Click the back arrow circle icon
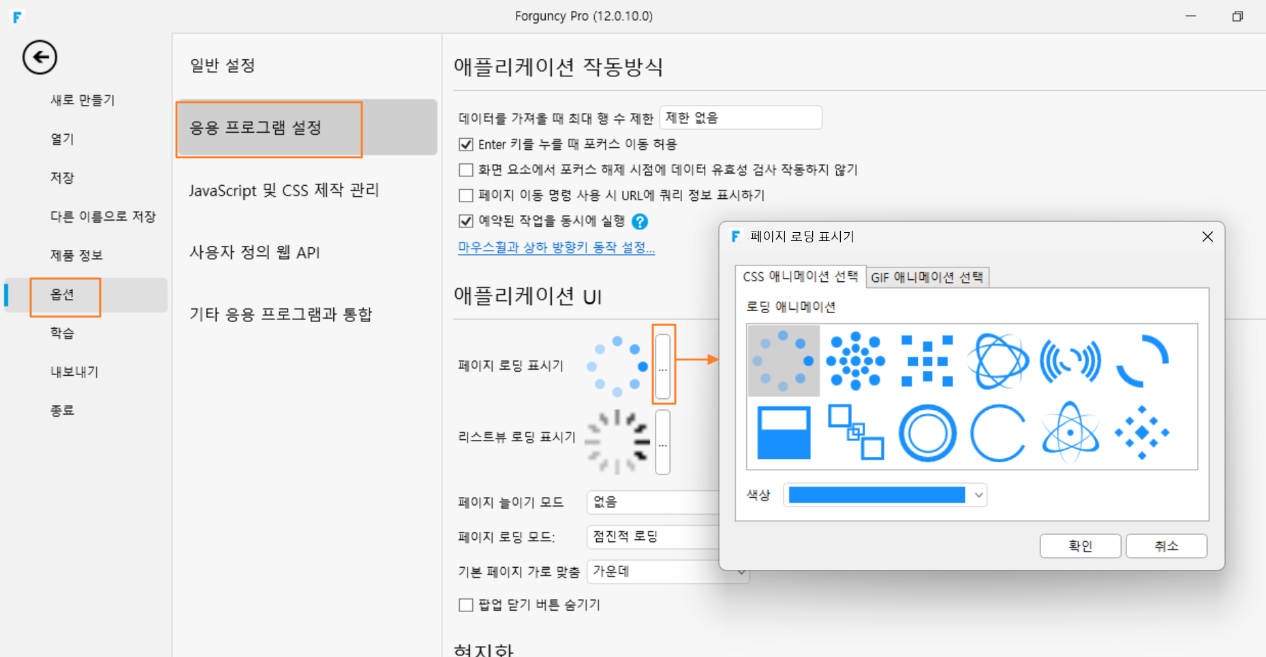This screenshot has height=657, width=1266. 40,57
